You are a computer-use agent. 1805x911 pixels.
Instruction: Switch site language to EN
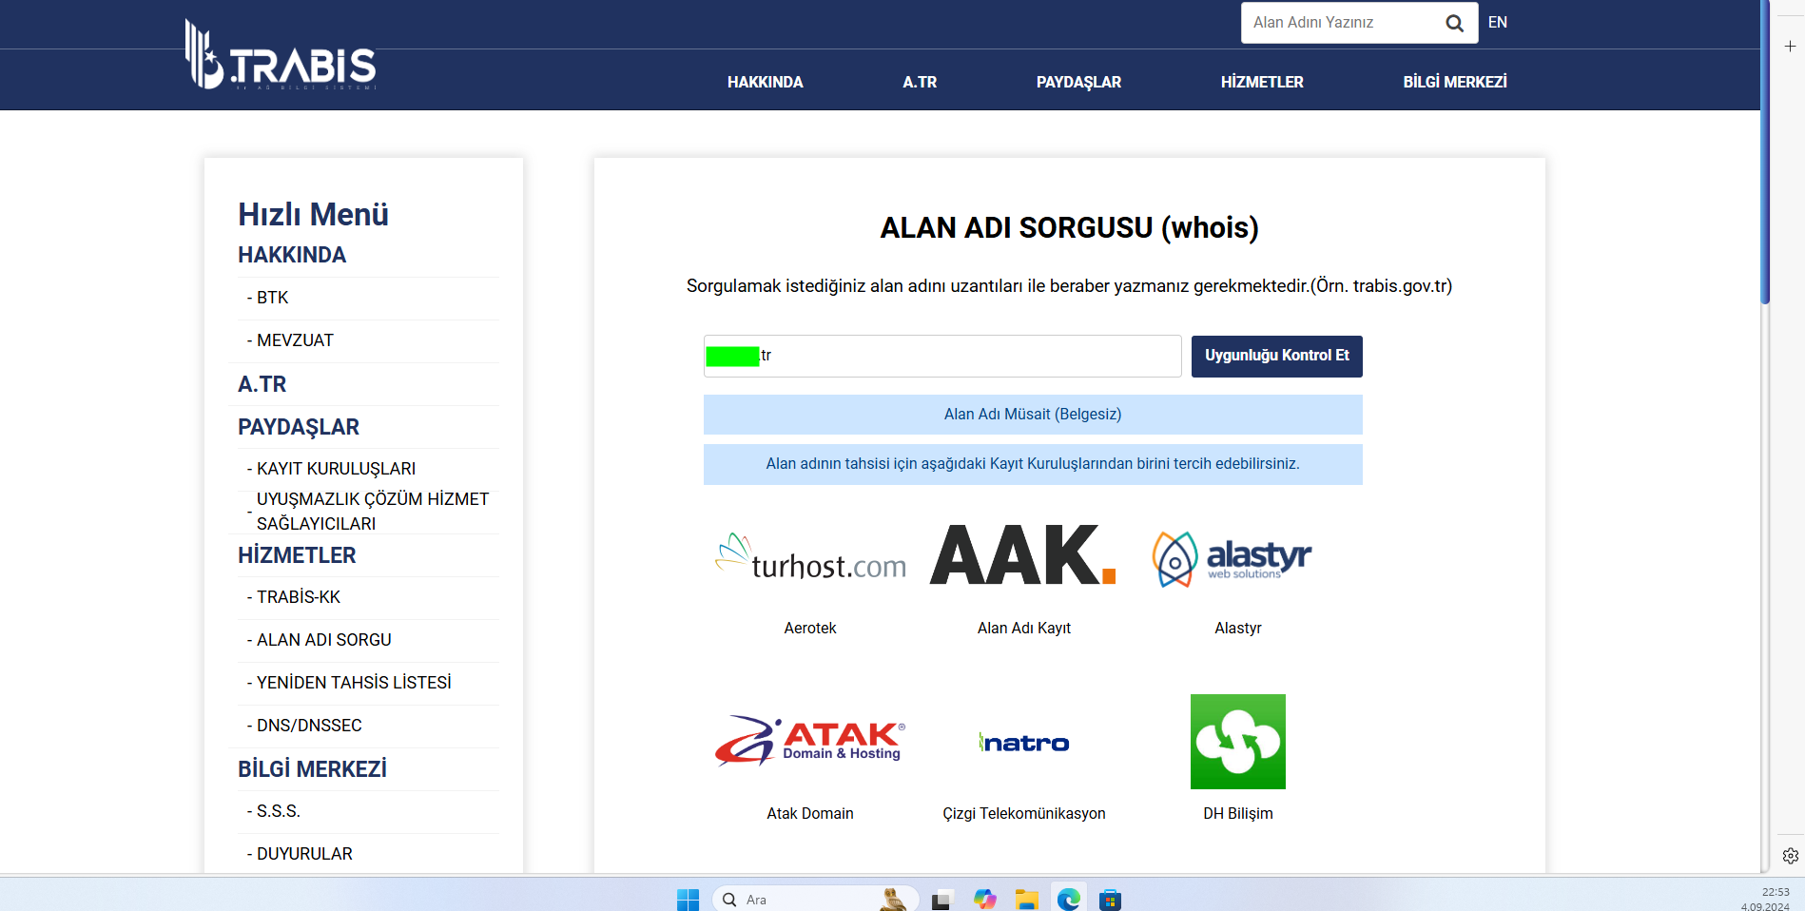[x=1498, y=23]
